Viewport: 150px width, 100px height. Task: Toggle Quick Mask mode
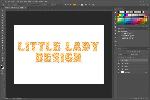coord(2,71)
